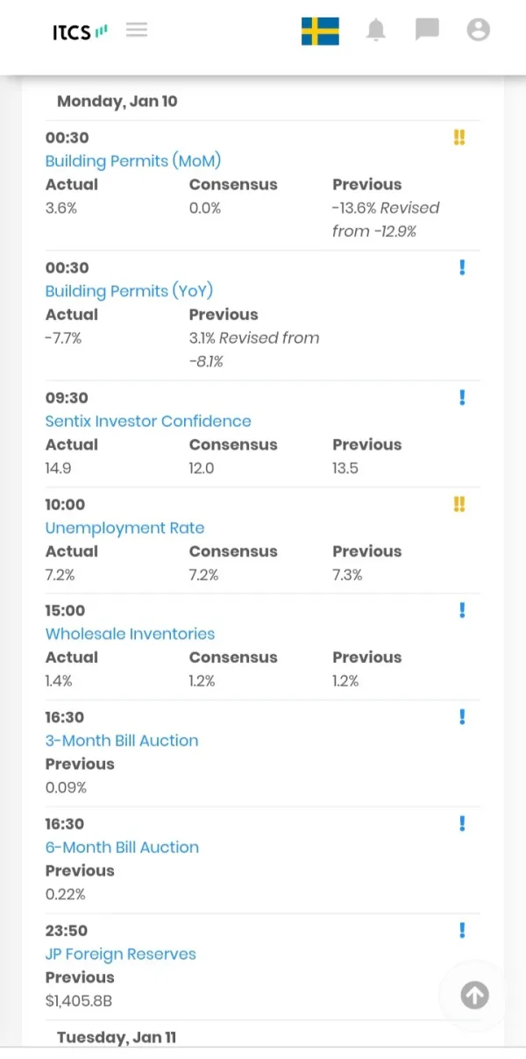Select the Wholesale Inventories event
Screen dimensions: 526x1059
130,635
